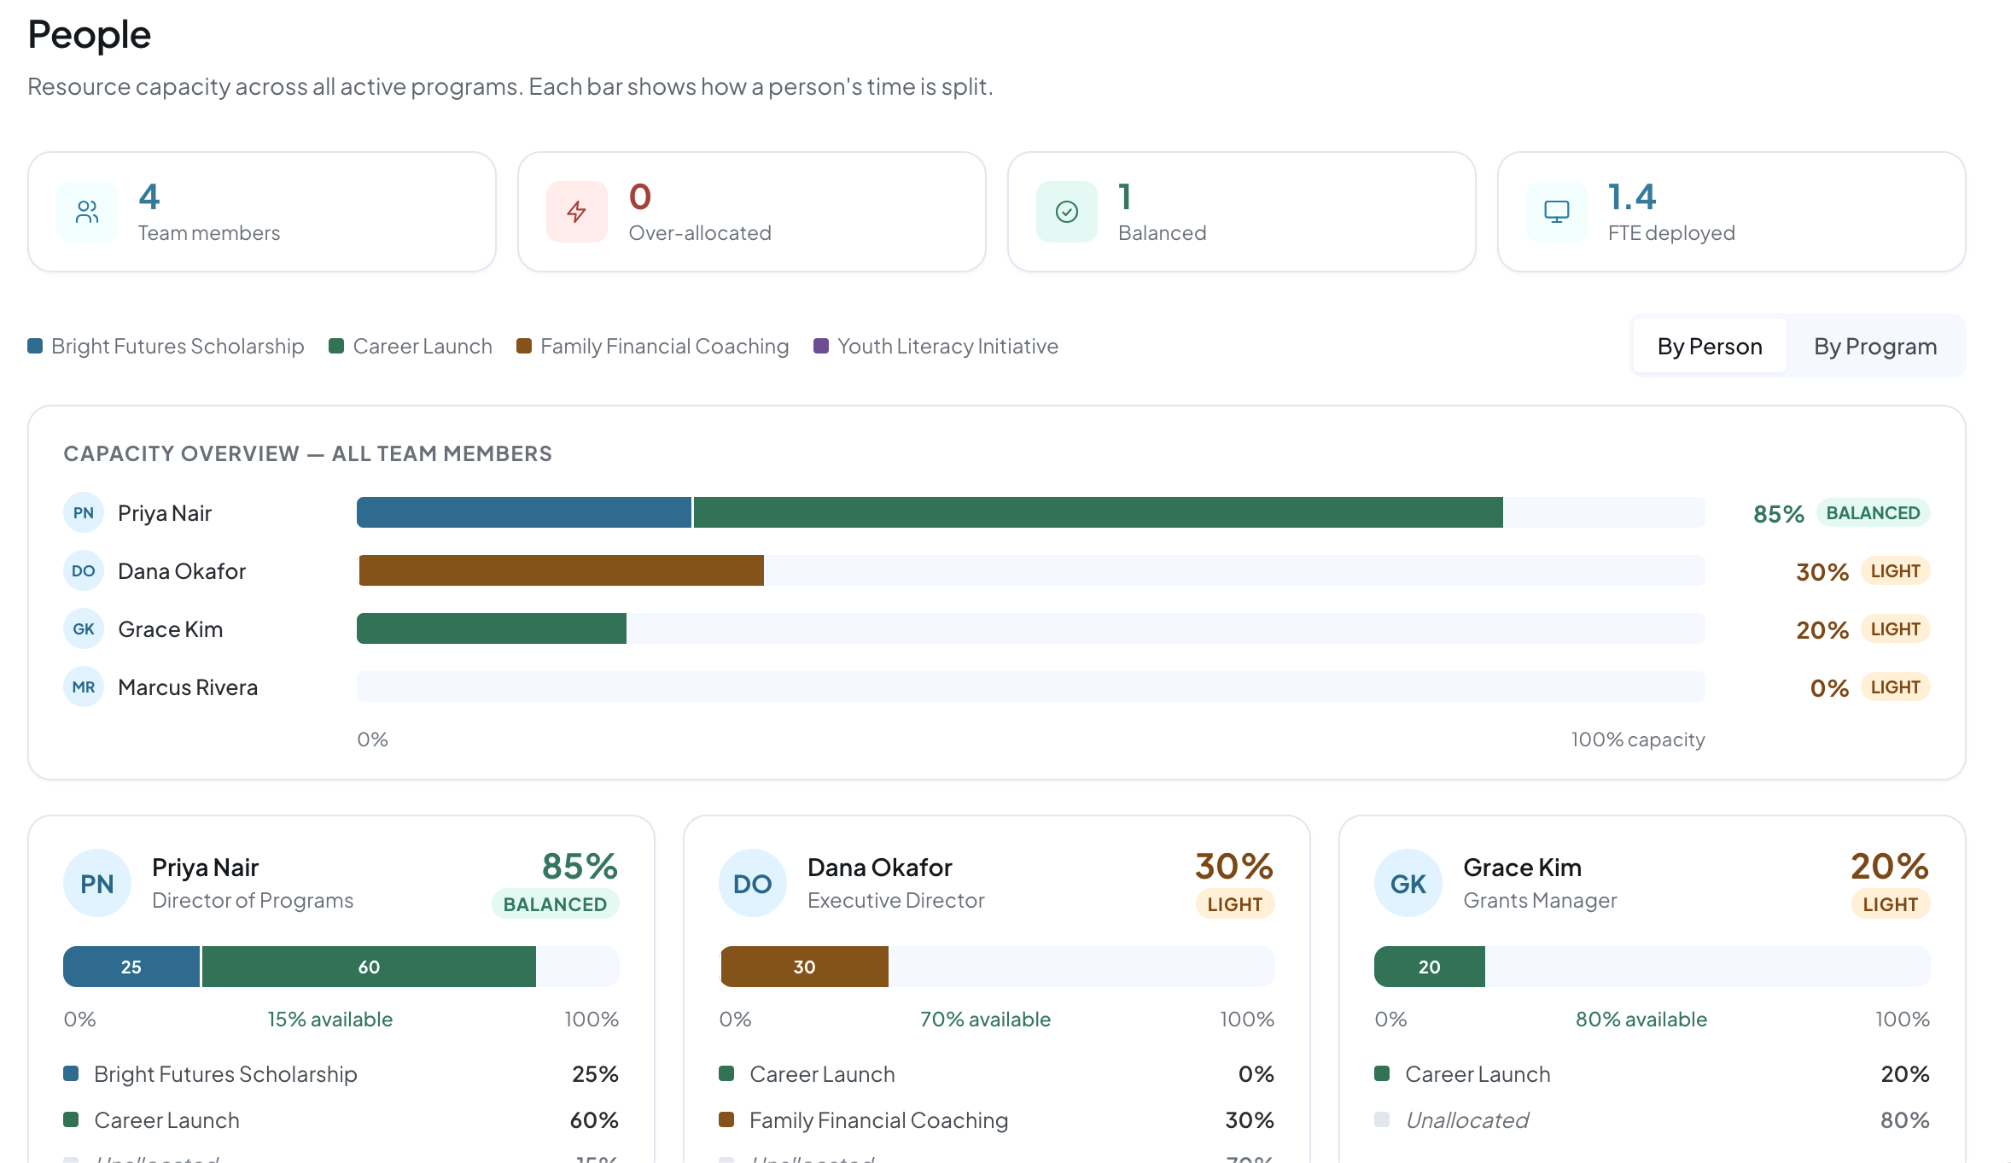Click the 30% value in overview row

coord(1822,572)
